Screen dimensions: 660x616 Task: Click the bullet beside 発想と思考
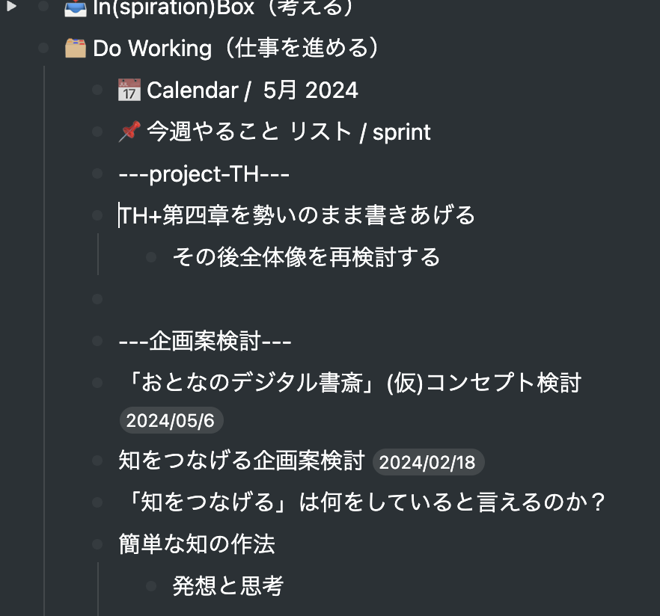(x=150, y=585)
